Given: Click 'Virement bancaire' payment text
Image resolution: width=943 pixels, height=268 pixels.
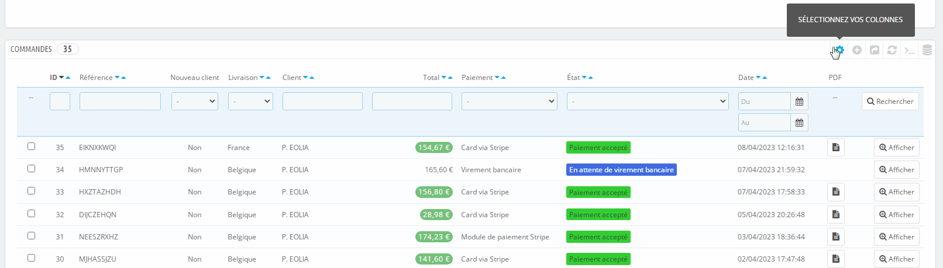Looking at the screenshot, I should click(491, 170).
